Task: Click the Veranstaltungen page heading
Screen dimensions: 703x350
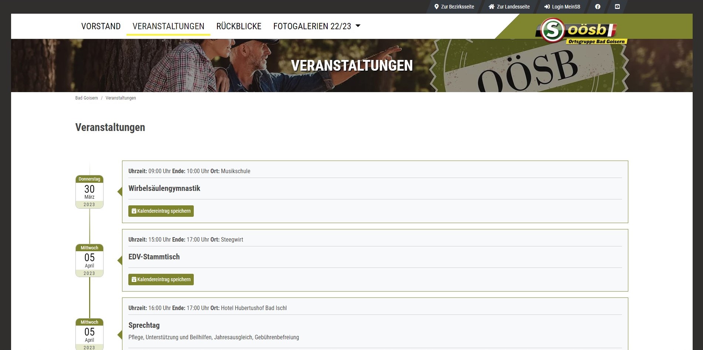Action: (x=110, y=127)
